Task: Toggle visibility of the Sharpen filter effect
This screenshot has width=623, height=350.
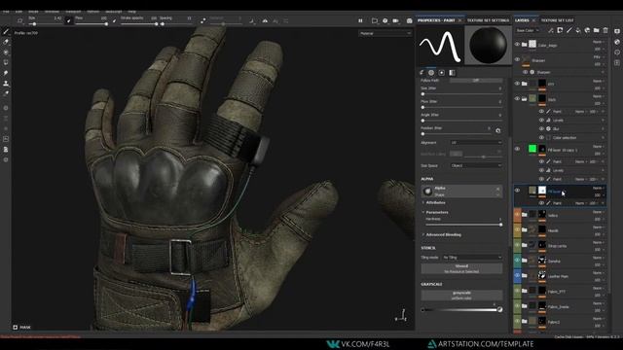Action: (526, 72)
